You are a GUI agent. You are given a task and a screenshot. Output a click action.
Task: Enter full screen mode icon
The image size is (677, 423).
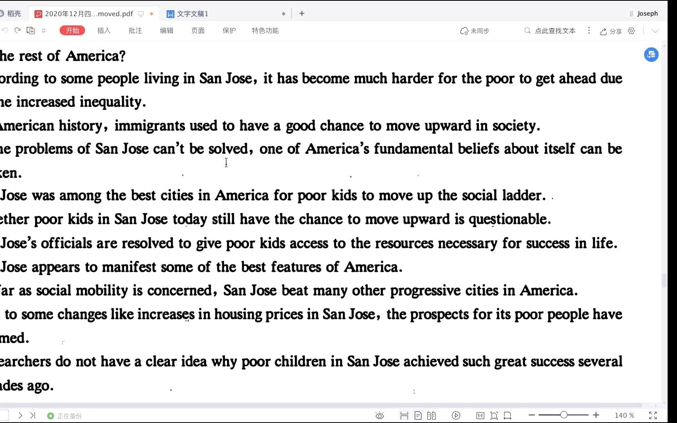coord(653,416)
